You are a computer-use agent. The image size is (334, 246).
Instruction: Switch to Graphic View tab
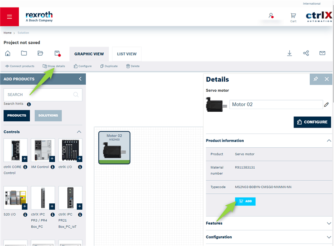tap(89, 54)
